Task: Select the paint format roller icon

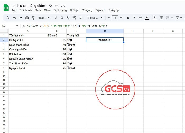Action: [x=33, y=18]
